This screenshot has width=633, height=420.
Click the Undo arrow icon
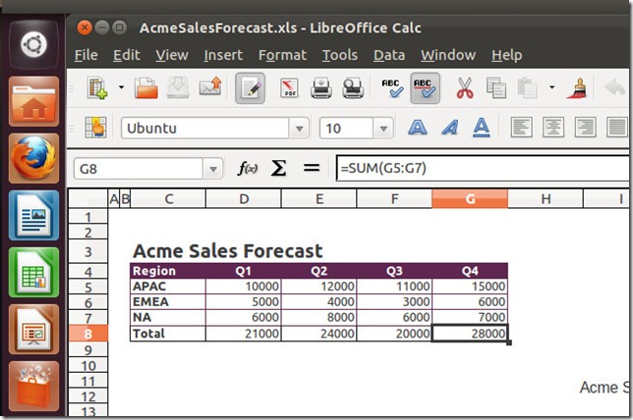pos(614,87)
